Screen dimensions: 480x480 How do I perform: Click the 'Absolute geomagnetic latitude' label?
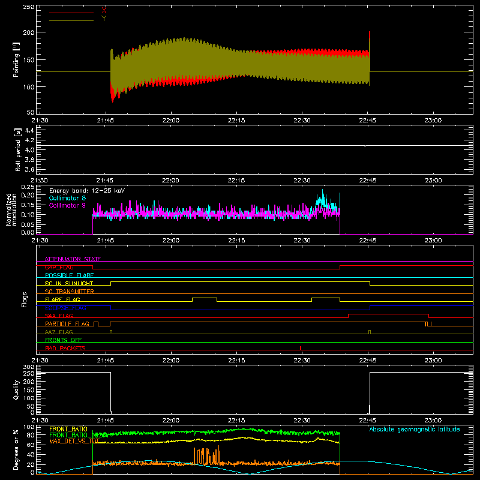click(415, 429)
